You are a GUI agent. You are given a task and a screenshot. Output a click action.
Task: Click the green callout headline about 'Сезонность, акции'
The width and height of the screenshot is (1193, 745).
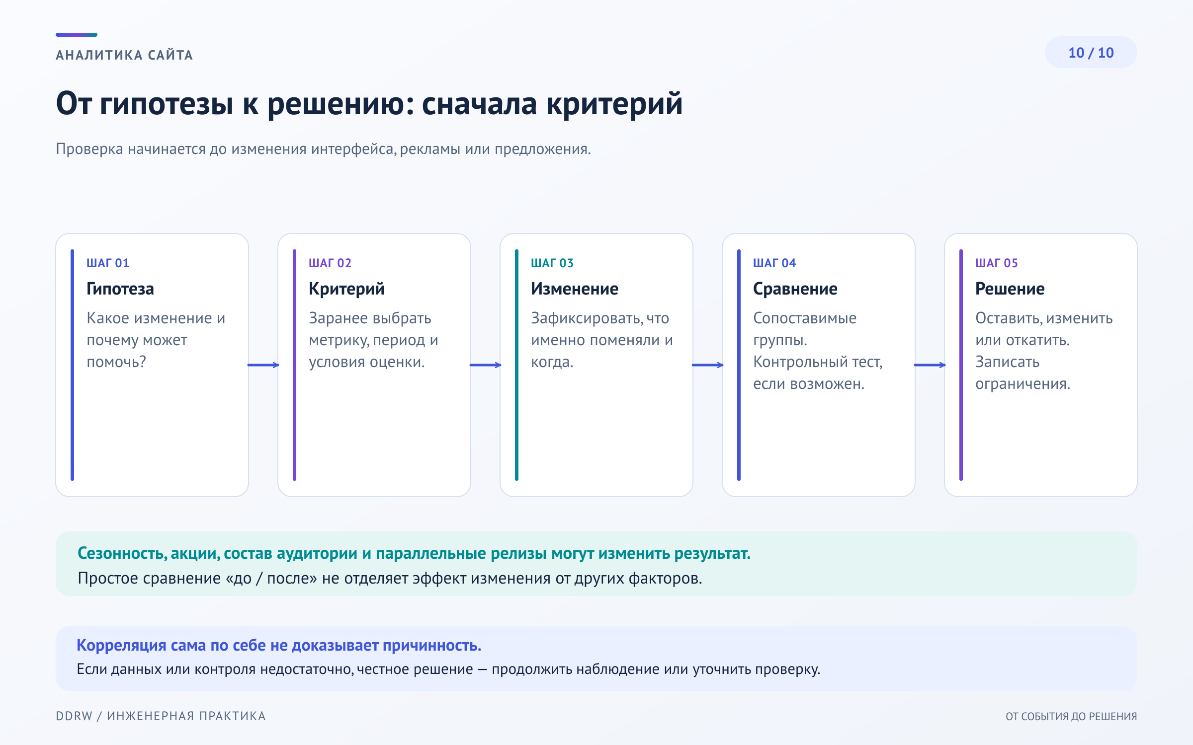[x=414, y=553]
